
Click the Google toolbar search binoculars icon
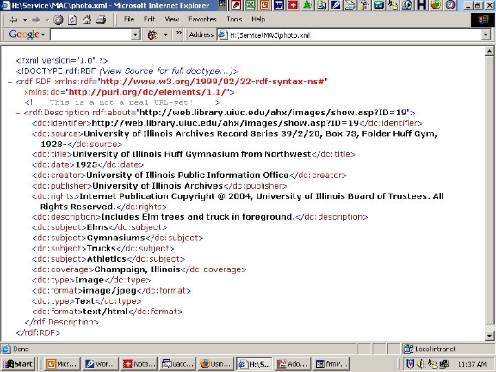click(153, 34)
